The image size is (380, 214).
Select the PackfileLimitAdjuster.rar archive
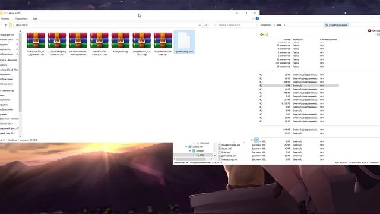[78, 44]
